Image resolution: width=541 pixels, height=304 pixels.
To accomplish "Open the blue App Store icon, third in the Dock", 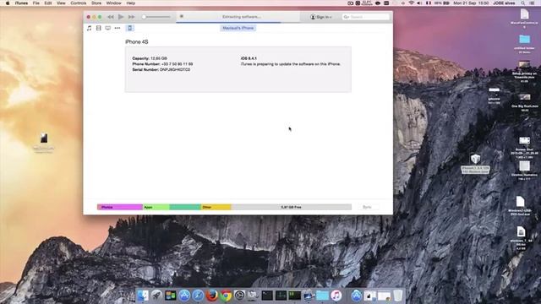I will tap(184, 296).
